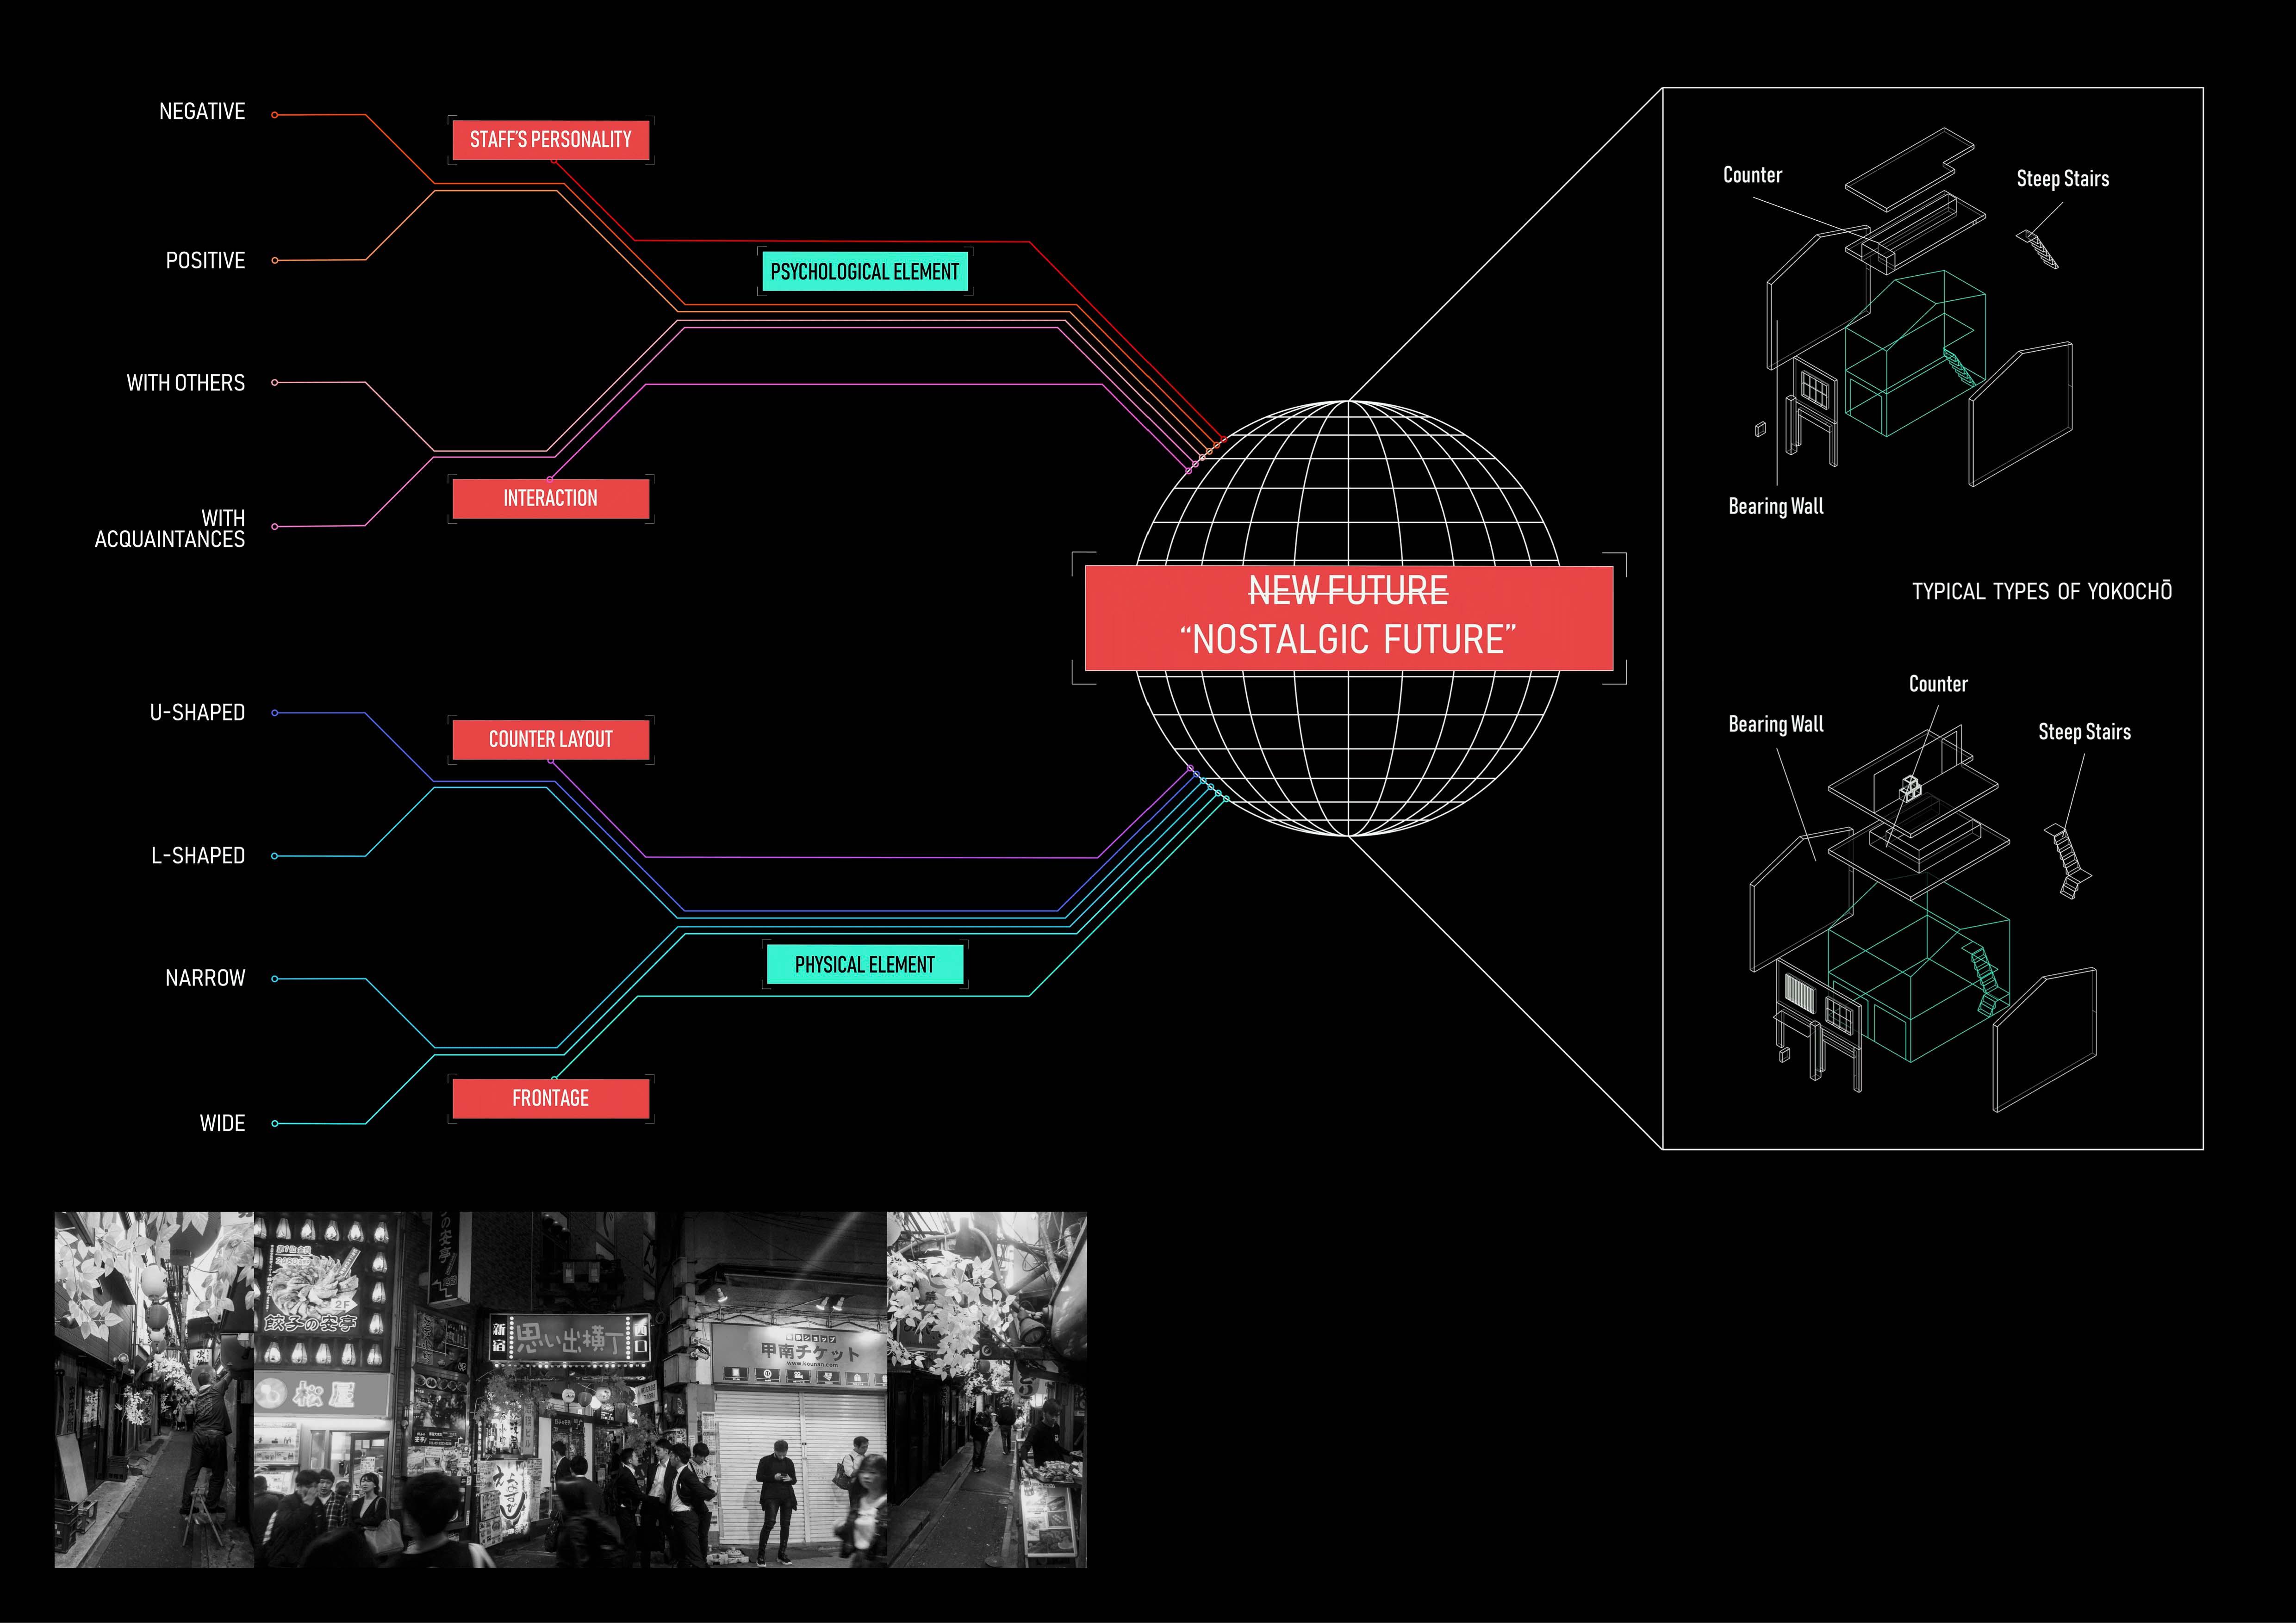Click the NEGATIVE text label
This screenshot has width=2296, height=1623.
click(202, 112)
